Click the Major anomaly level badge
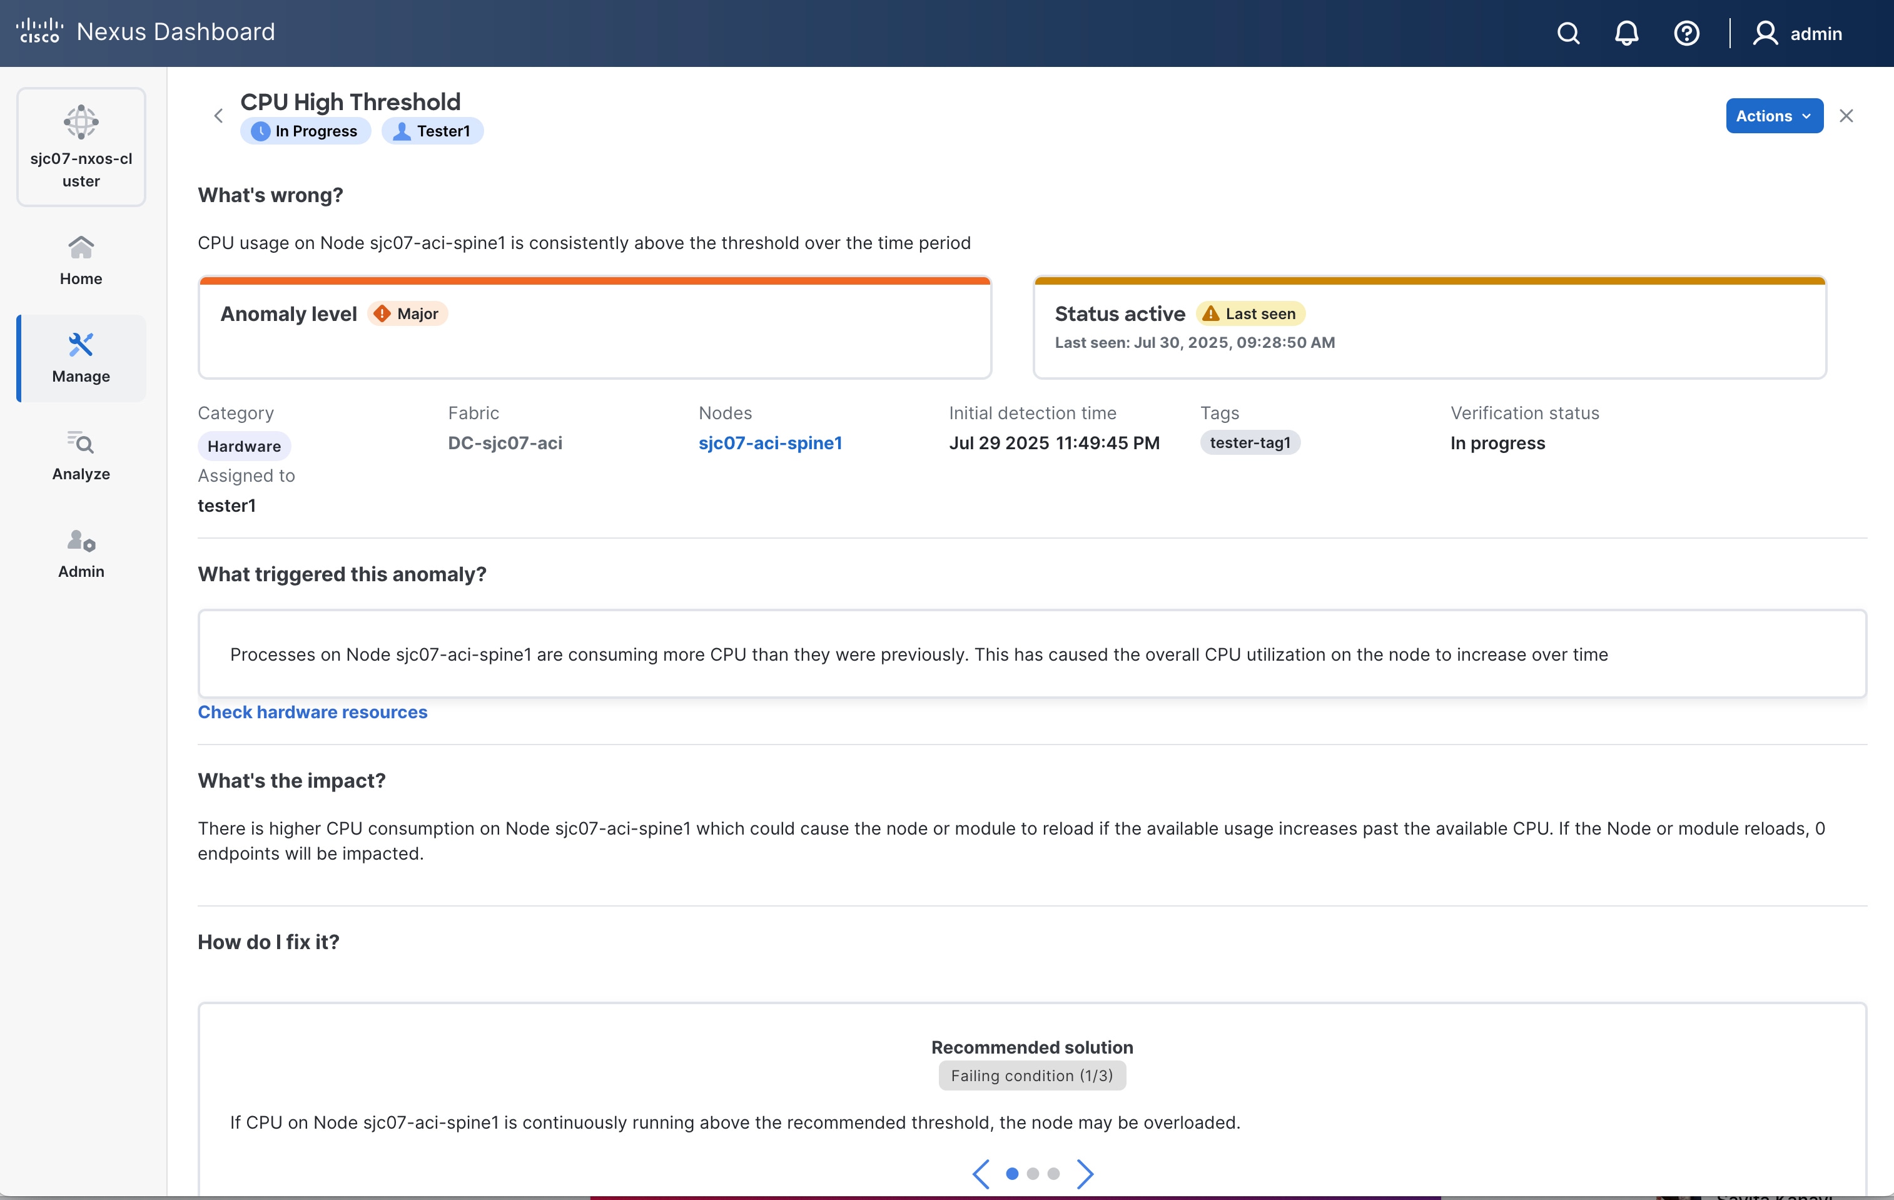 [407, 313]
